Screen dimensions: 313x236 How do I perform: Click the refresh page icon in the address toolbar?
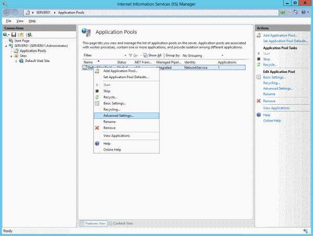click(283, 13)
